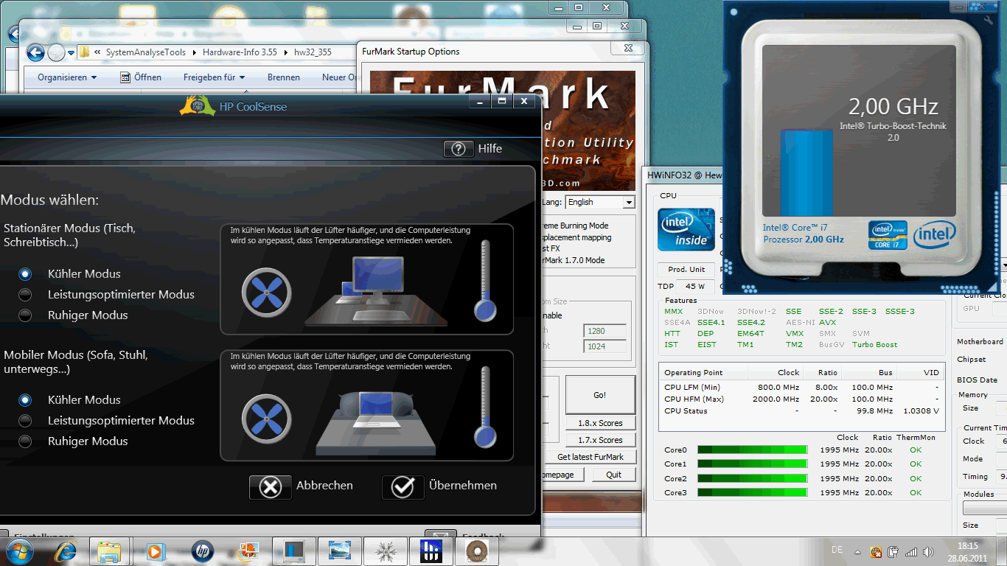The height and width of the screenshot is (566, 1007).
Task: Click the Intel inside logo in HWiNFO32
Action: tap(686, 229)
